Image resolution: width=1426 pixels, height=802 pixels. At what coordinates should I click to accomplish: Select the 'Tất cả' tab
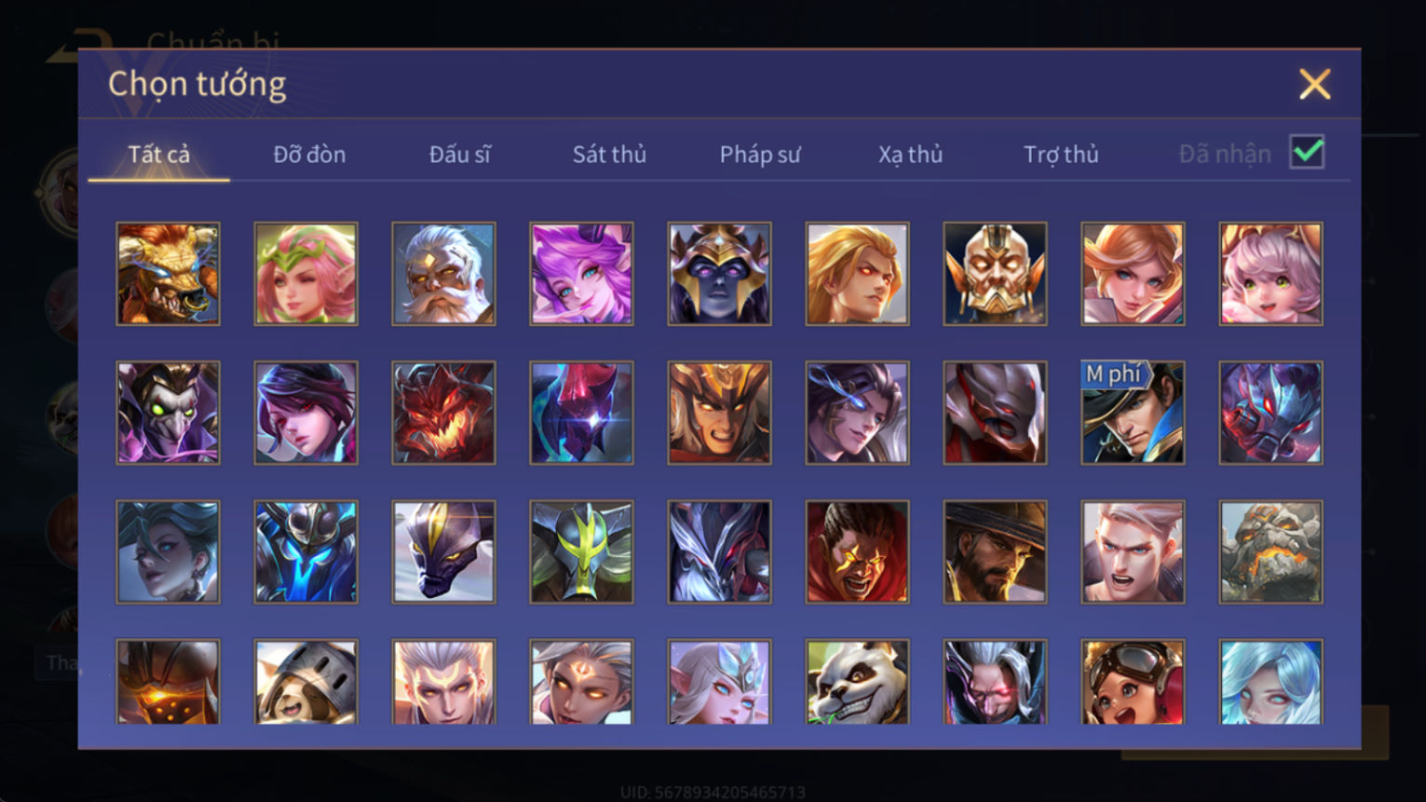click(158, 155)
